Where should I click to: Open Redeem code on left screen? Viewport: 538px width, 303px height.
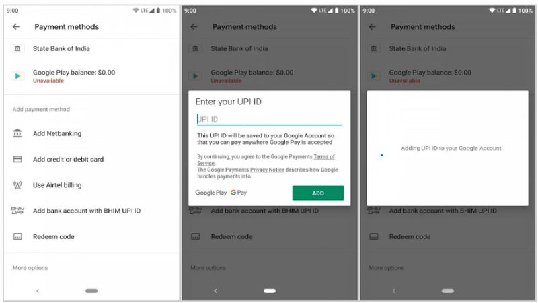pos(91,236)
